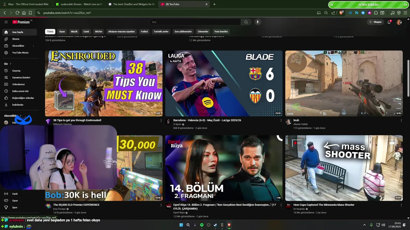
Task: Select the Müzik filter chip
Action: (74, 32)
